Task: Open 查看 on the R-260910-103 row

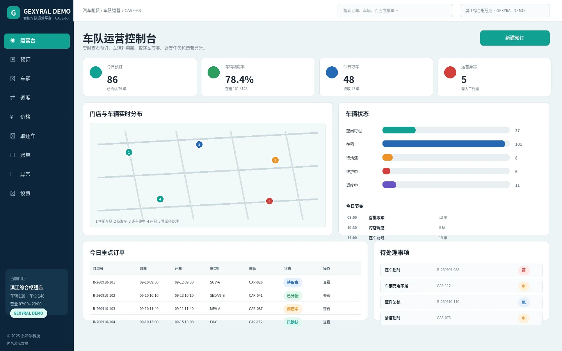Action: tap(327, 309)
